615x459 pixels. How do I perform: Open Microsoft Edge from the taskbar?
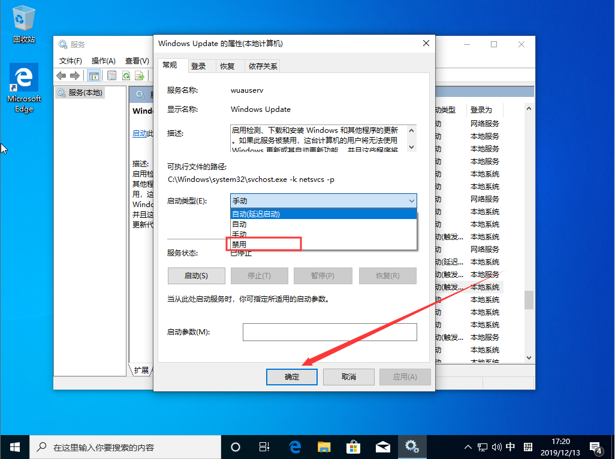[x=294, y=446]
